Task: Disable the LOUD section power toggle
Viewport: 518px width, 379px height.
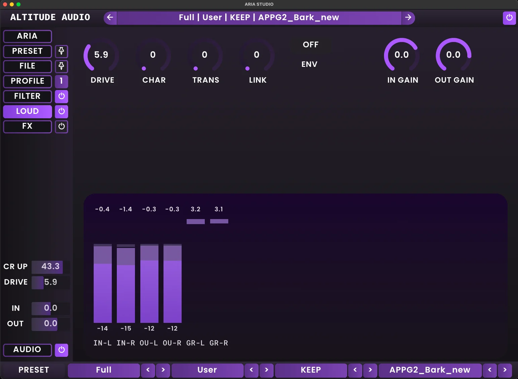Action: pos(61,111)
